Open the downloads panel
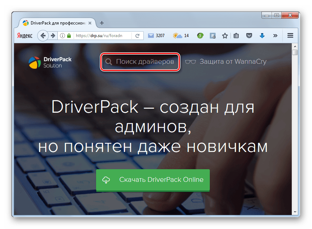Image resolution: width=312 pixels, height=229 pixels. [x=262, y=36]
